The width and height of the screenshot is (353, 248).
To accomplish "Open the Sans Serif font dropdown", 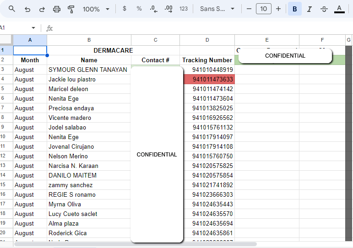I will point(217,9).
